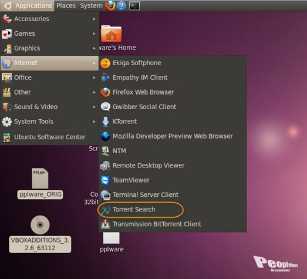Screen dimensions: 307x279
Task: Click the 'NTM' label
Action: (119, 151)
